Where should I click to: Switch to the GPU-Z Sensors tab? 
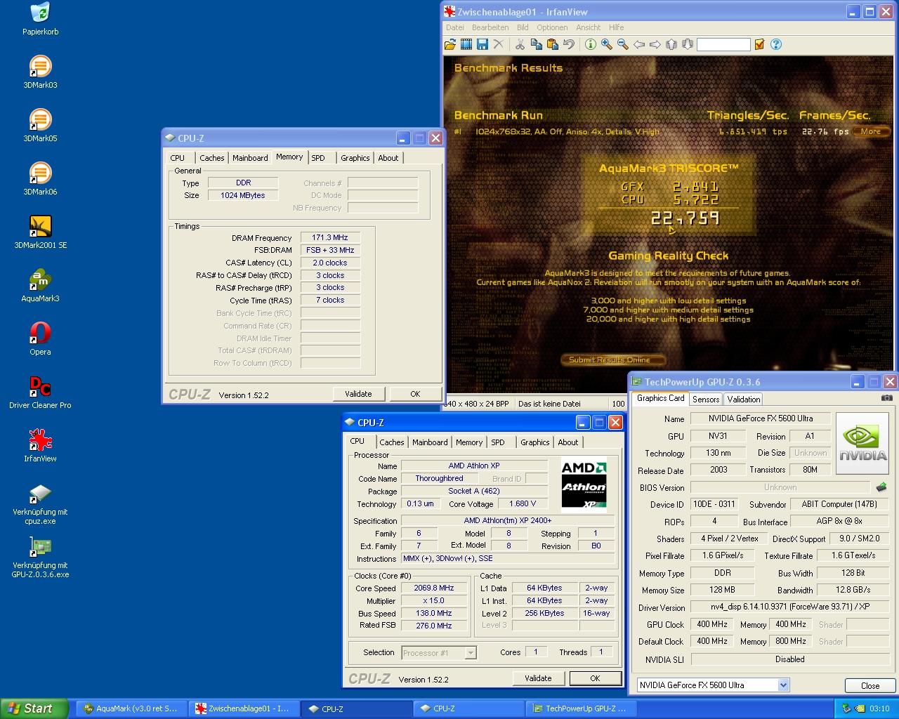pos(706,399)
